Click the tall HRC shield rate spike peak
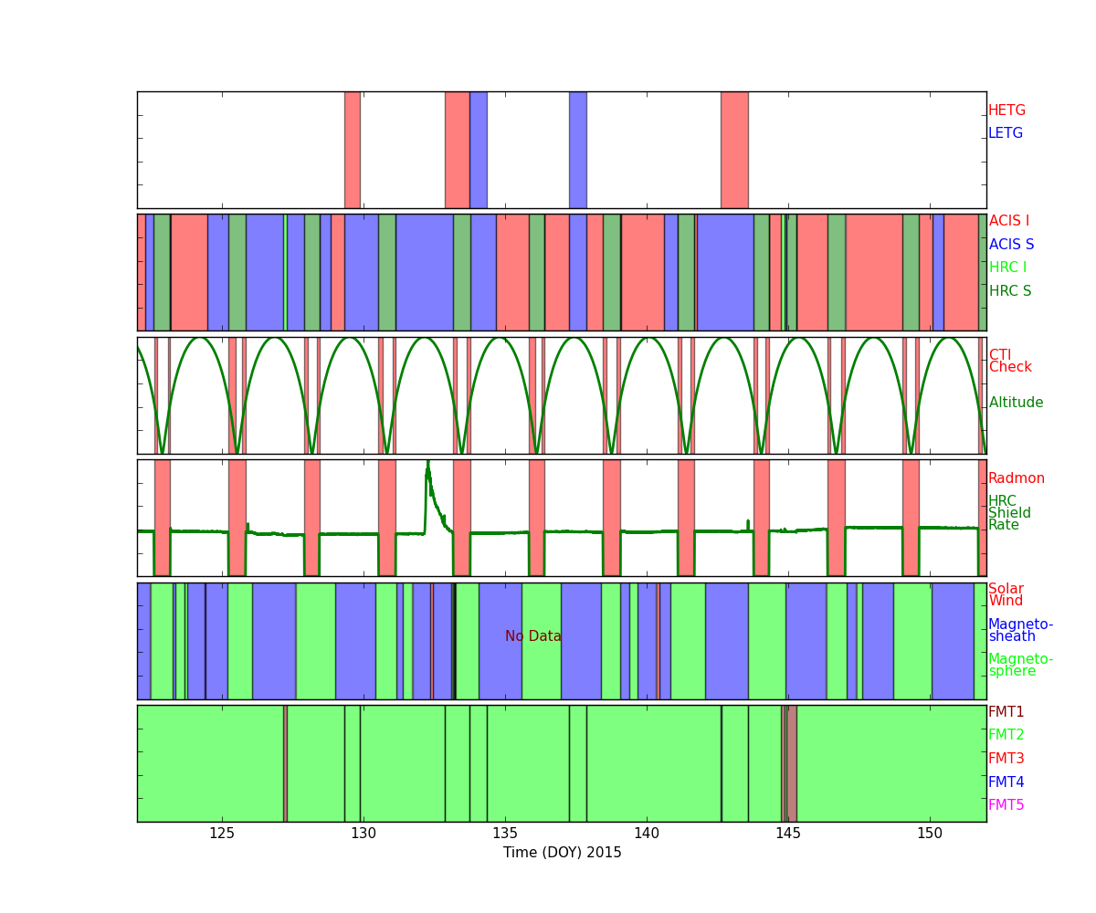Viewport: 1096px width, 913px height. (x=427, y=466)
